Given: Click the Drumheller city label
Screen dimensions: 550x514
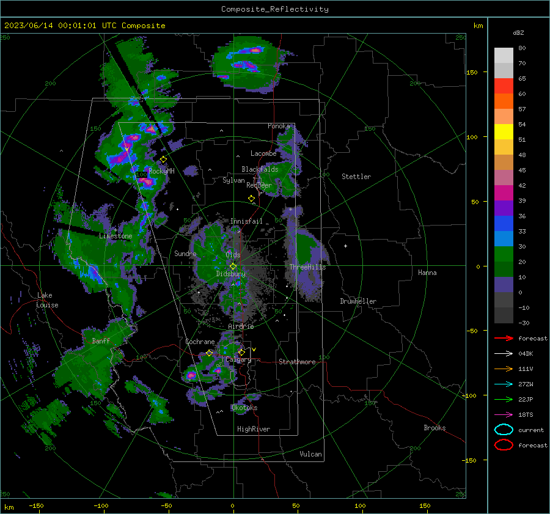Looking at the screenshot, I should [358, 301].
